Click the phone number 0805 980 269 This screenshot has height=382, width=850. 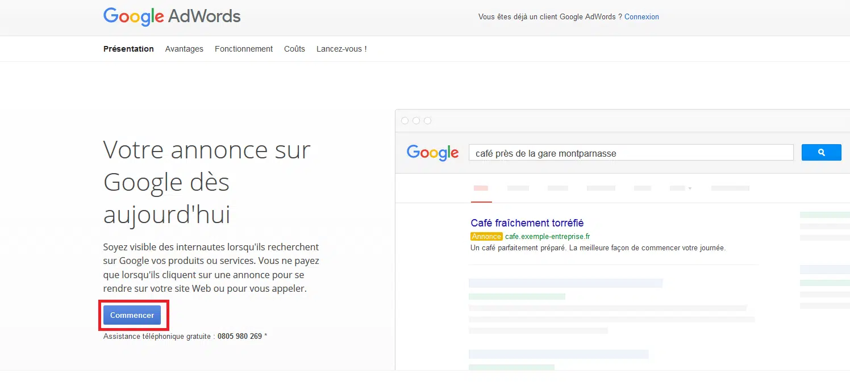(240, 336)
